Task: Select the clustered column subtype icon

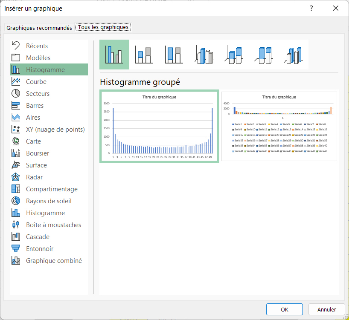Action: pyautogui.click(x=114, y=55)
